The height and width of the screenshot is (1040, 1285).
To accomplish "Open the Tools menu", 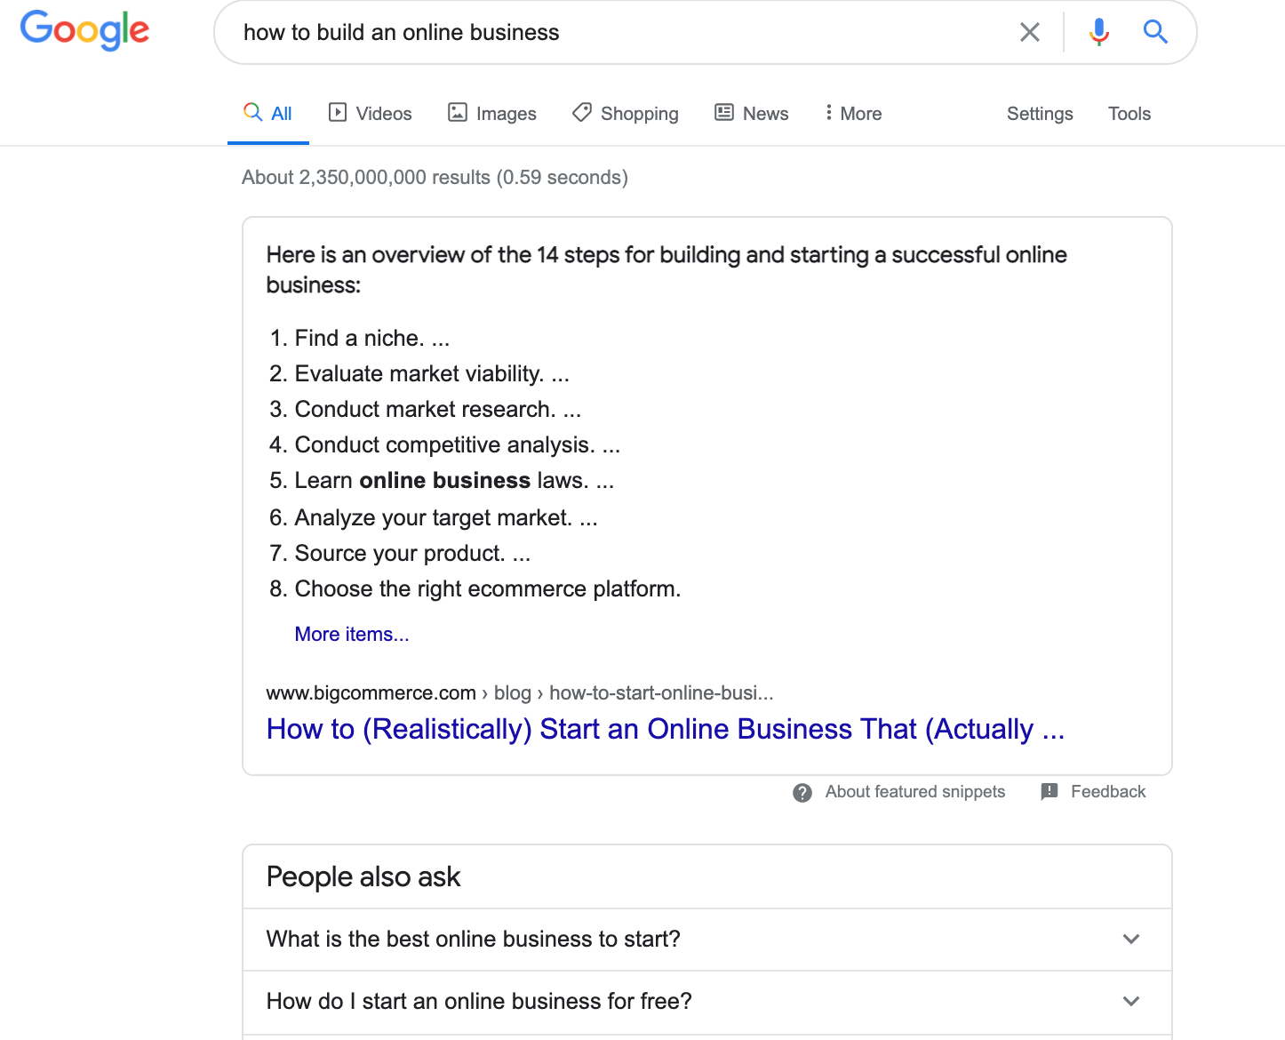I will (1129, 114).
